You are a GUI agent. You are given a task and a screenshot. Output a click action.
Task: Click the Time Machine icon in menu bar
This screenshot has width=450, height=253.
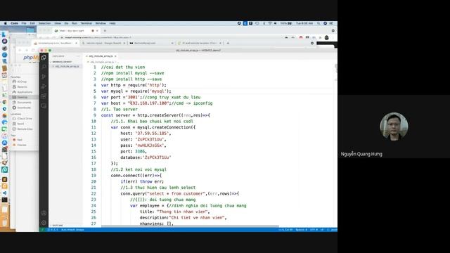[x=257, y=23]
